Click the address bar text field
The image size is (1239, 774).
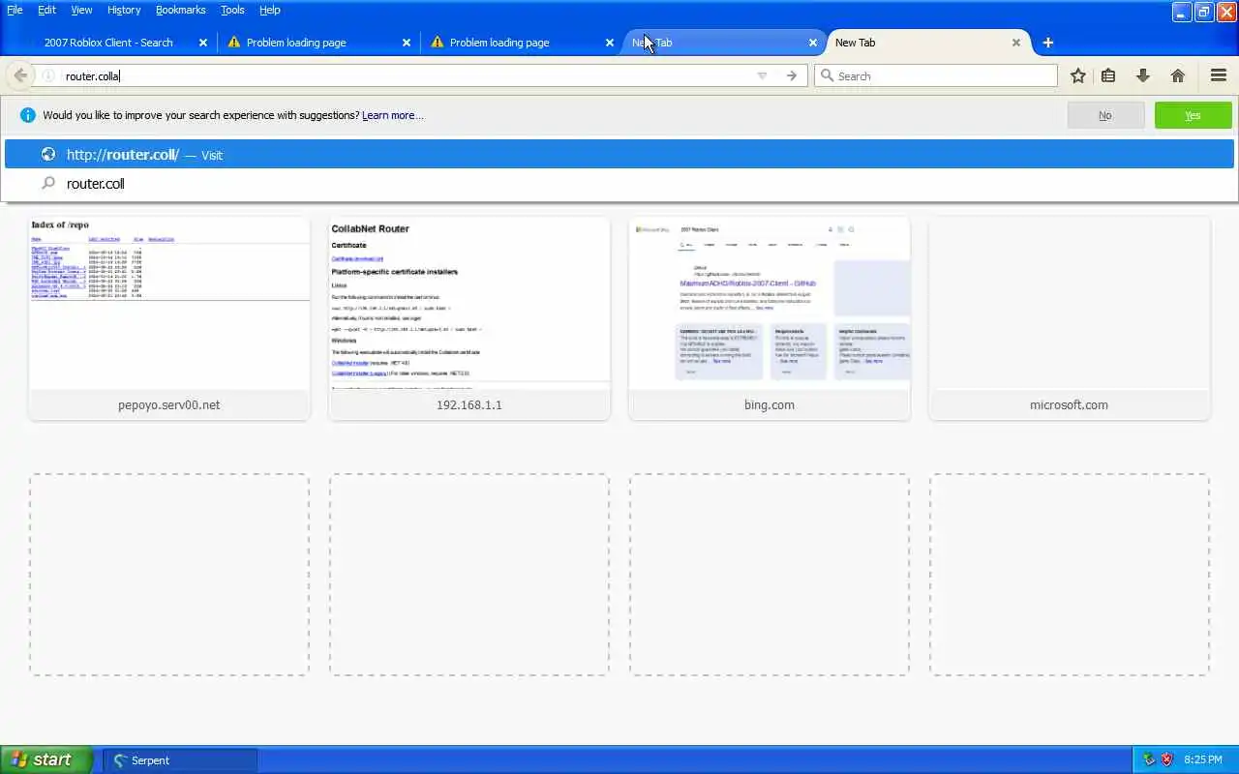point(407,75)
